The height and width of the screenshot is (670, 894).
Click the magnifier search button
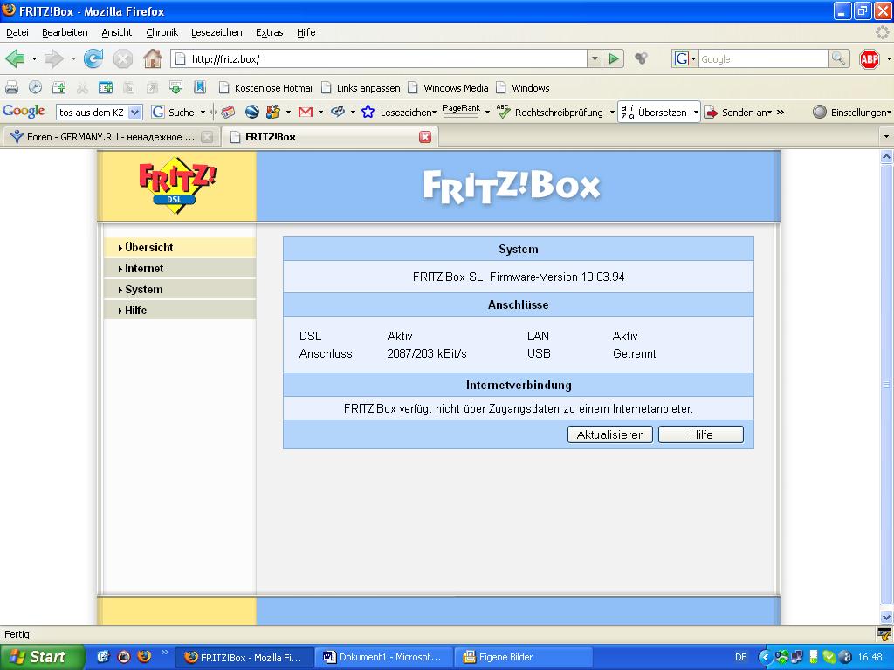tap(839, 58)
